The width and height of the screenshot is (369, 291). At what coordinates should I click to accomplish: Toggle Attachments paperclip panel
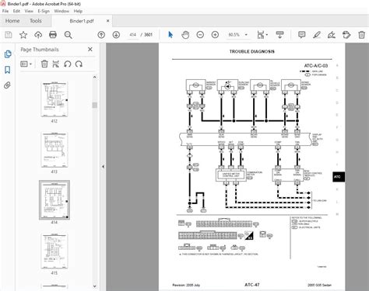click(x=8, y=85)
